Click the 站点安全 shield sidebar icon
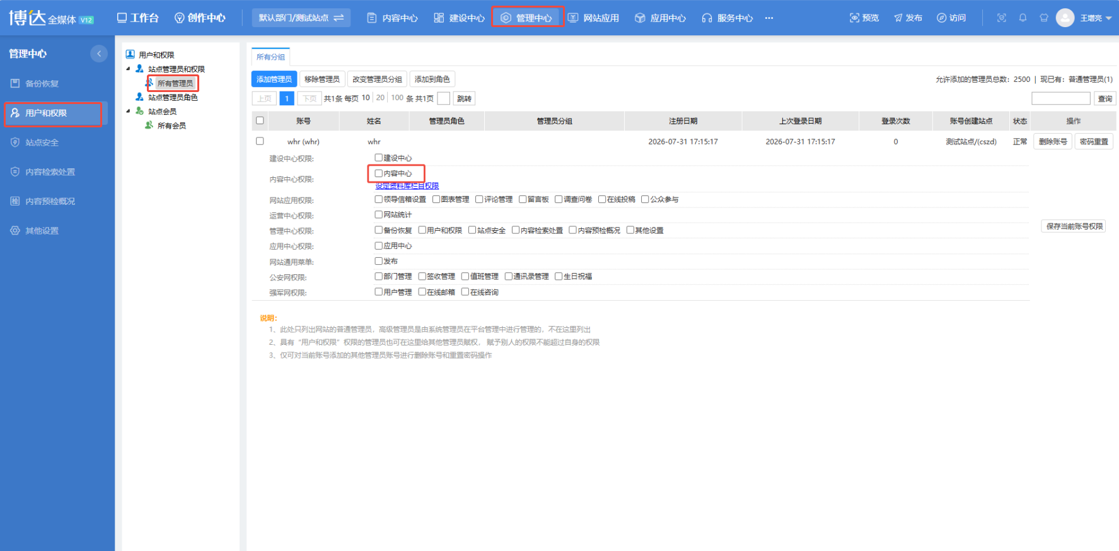This screenshot has width=1119, height=551. coord(15,142)
